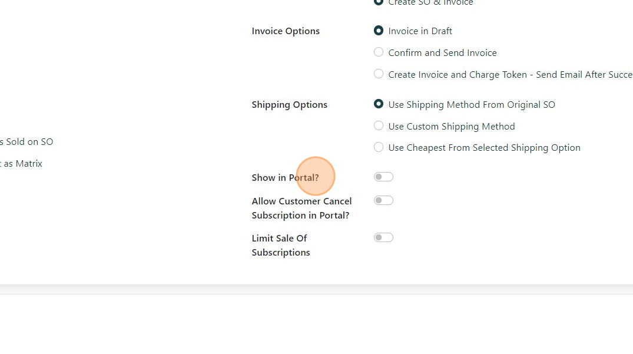
Task: Select Create Invoice and Charge Token radio
Action: coord(379,74)
